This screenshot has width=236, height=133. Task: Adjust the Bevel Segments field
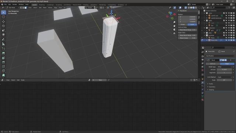[225, 73]
